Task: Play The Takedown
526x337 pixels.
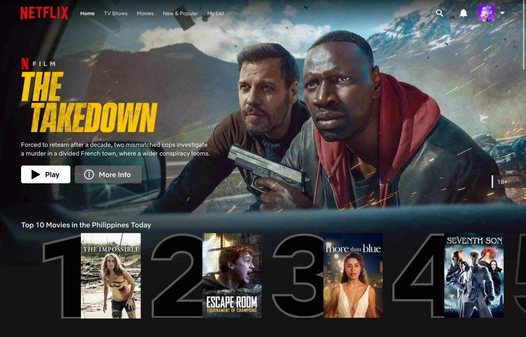Action: [46, 174]
